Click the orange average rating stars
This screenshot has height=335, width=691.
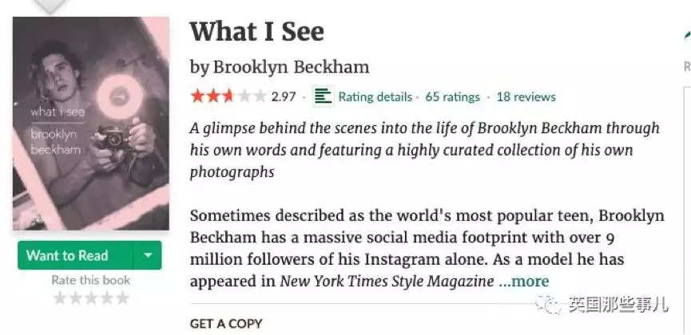click(x=228, y=97)
